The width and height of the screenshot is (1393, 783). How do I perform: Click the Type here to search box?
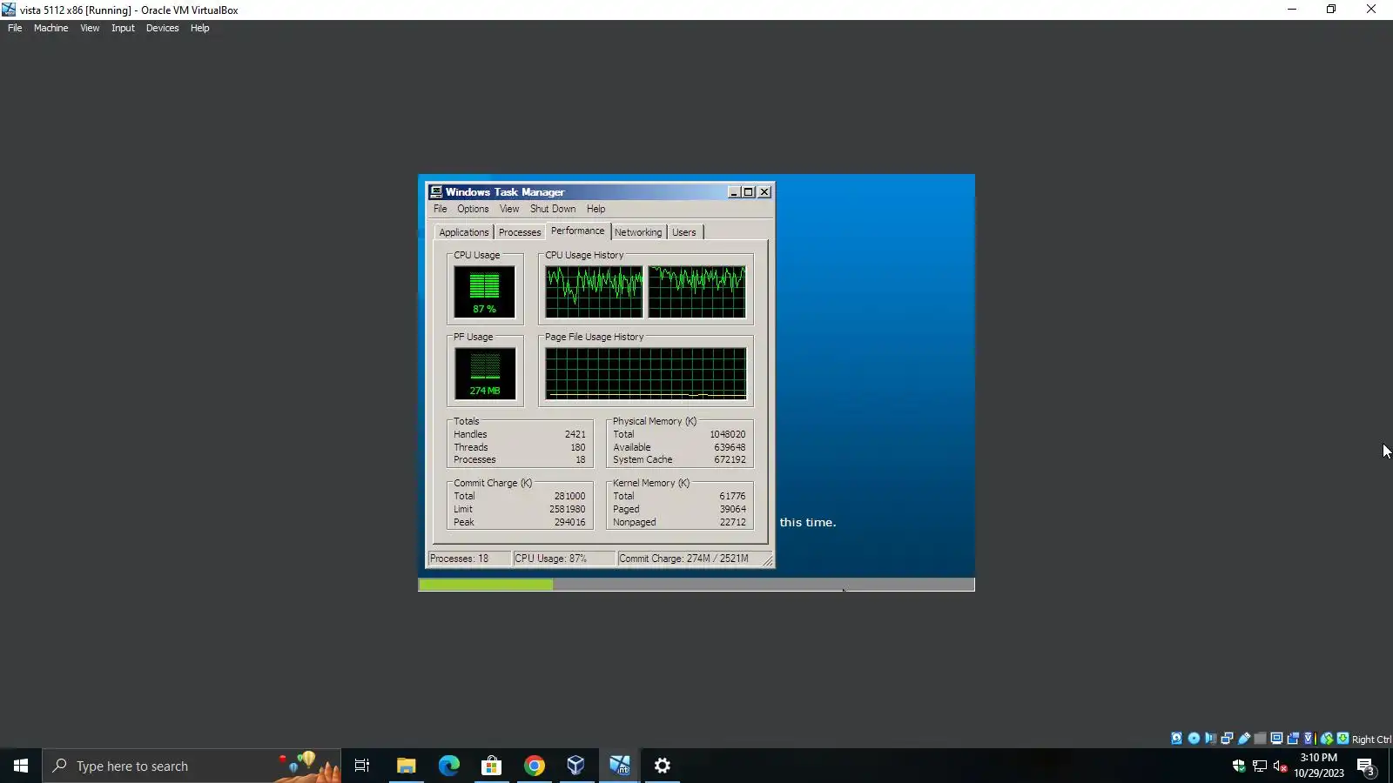(x=192, y=766)
